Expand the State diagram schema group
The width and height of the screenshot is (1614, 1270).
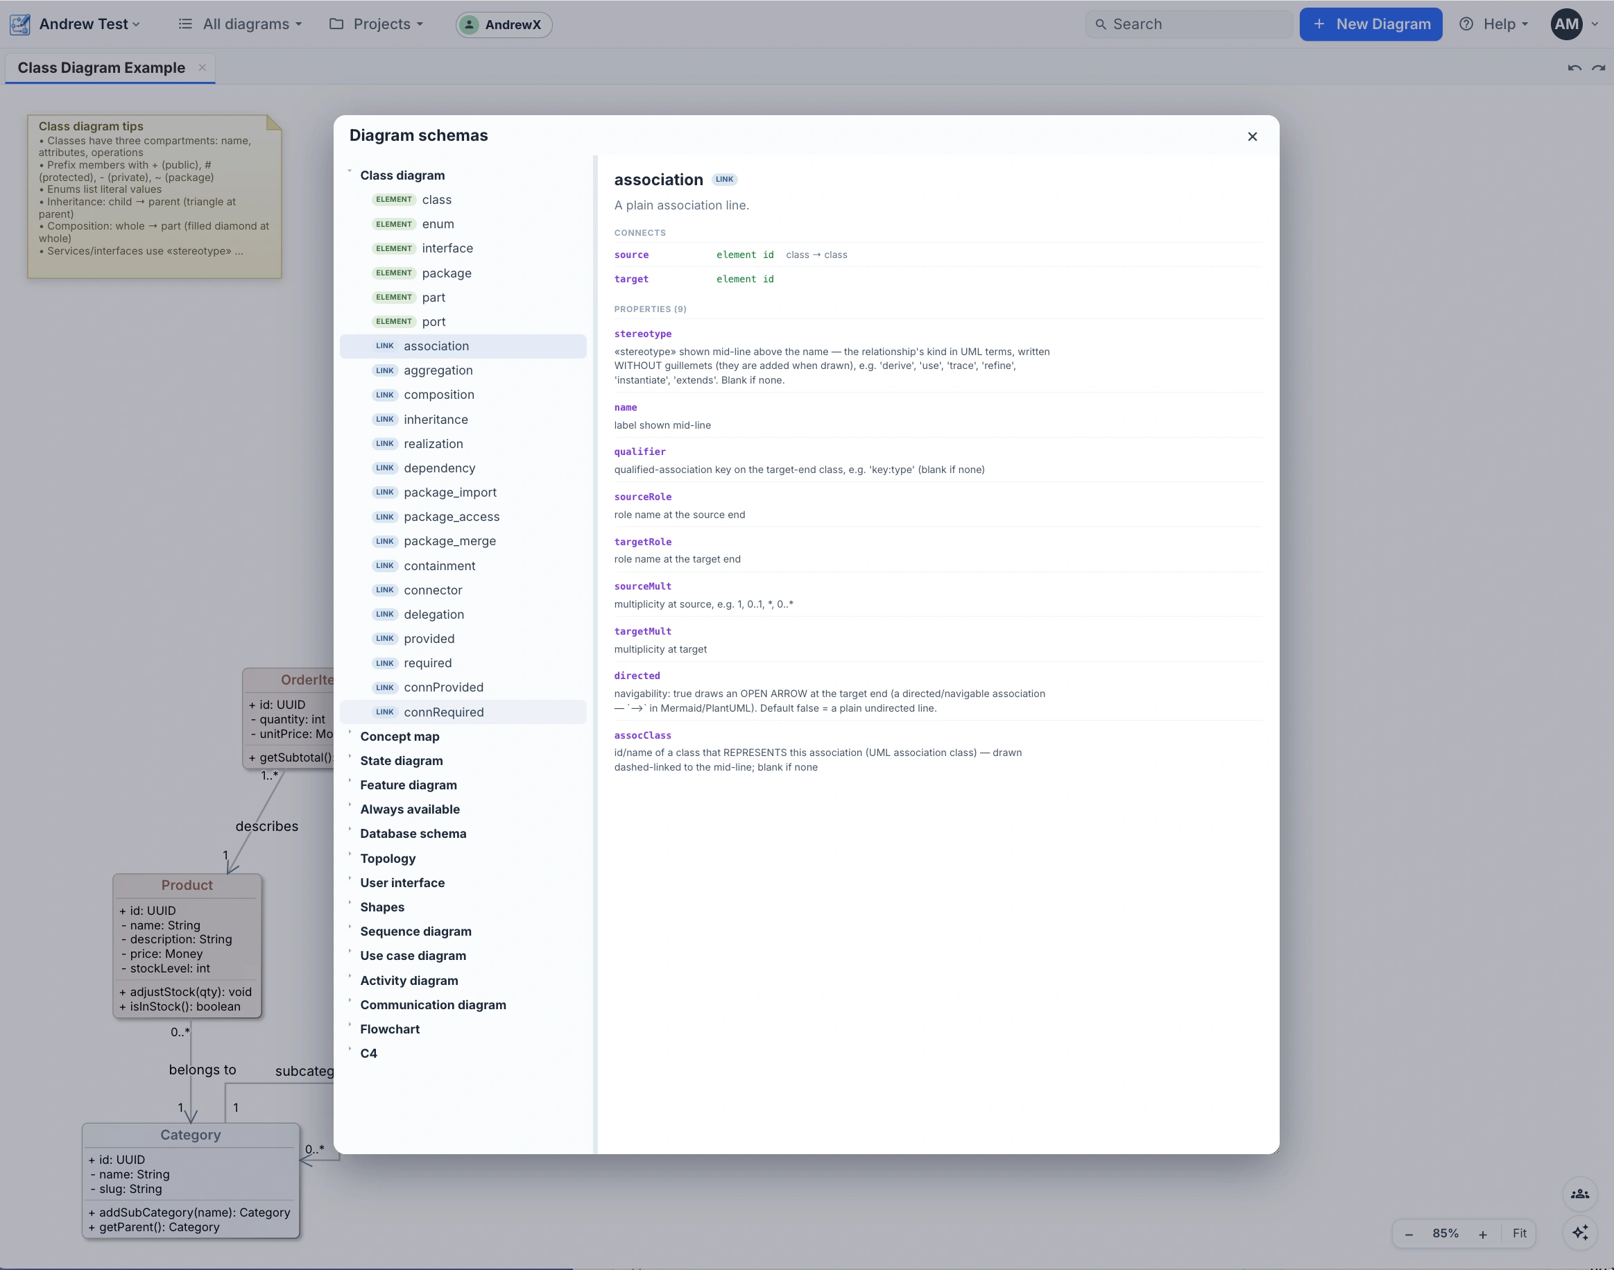tap(402, 761)
